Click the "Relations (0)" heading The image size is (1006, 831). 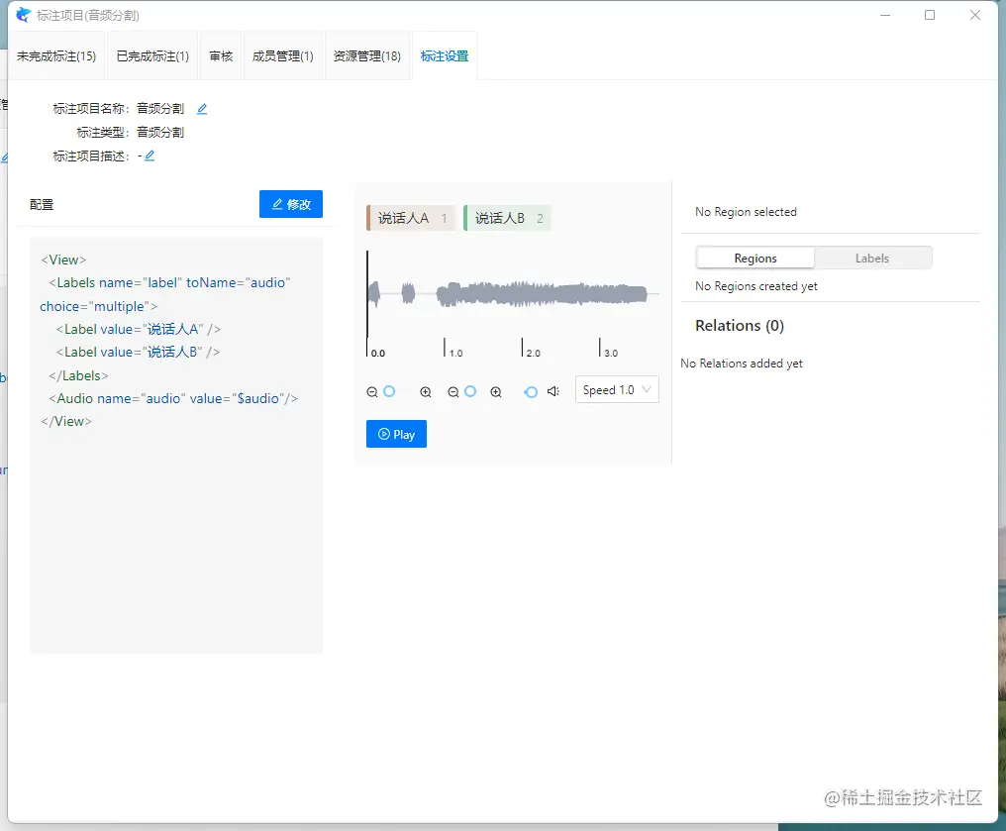(740, 325)
